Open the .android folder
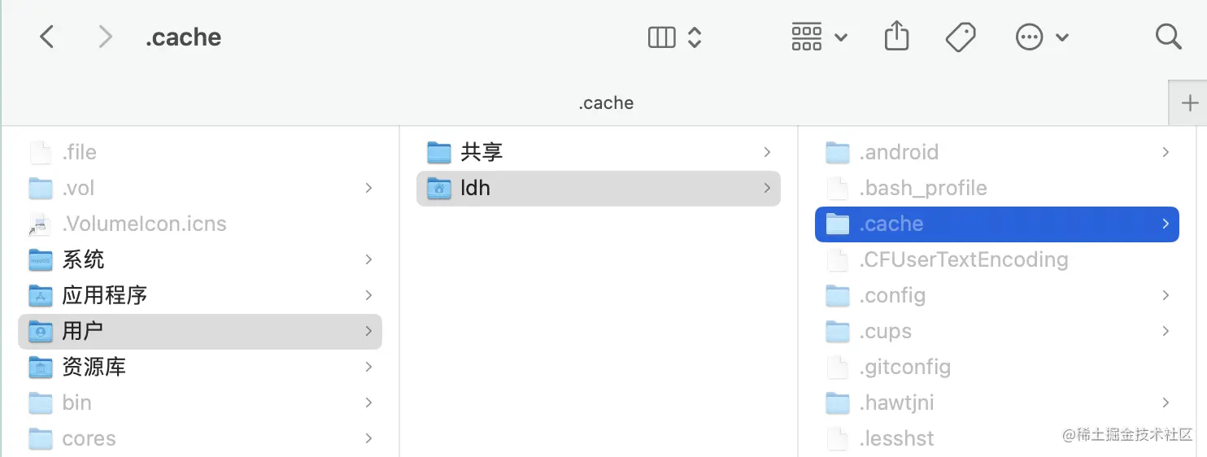 coord(898,152)
